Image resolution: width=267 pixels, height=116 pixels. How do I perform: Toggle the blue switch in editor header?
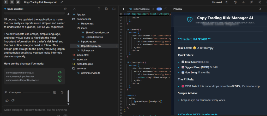159,9
